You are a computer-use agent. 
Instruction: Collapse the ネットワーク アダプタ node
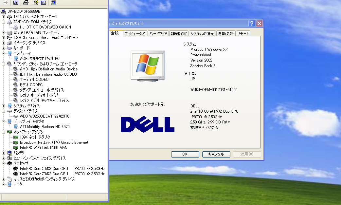[x=3, y=132]
